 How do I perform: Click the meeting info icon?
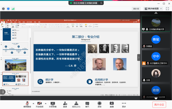(4, 9)
